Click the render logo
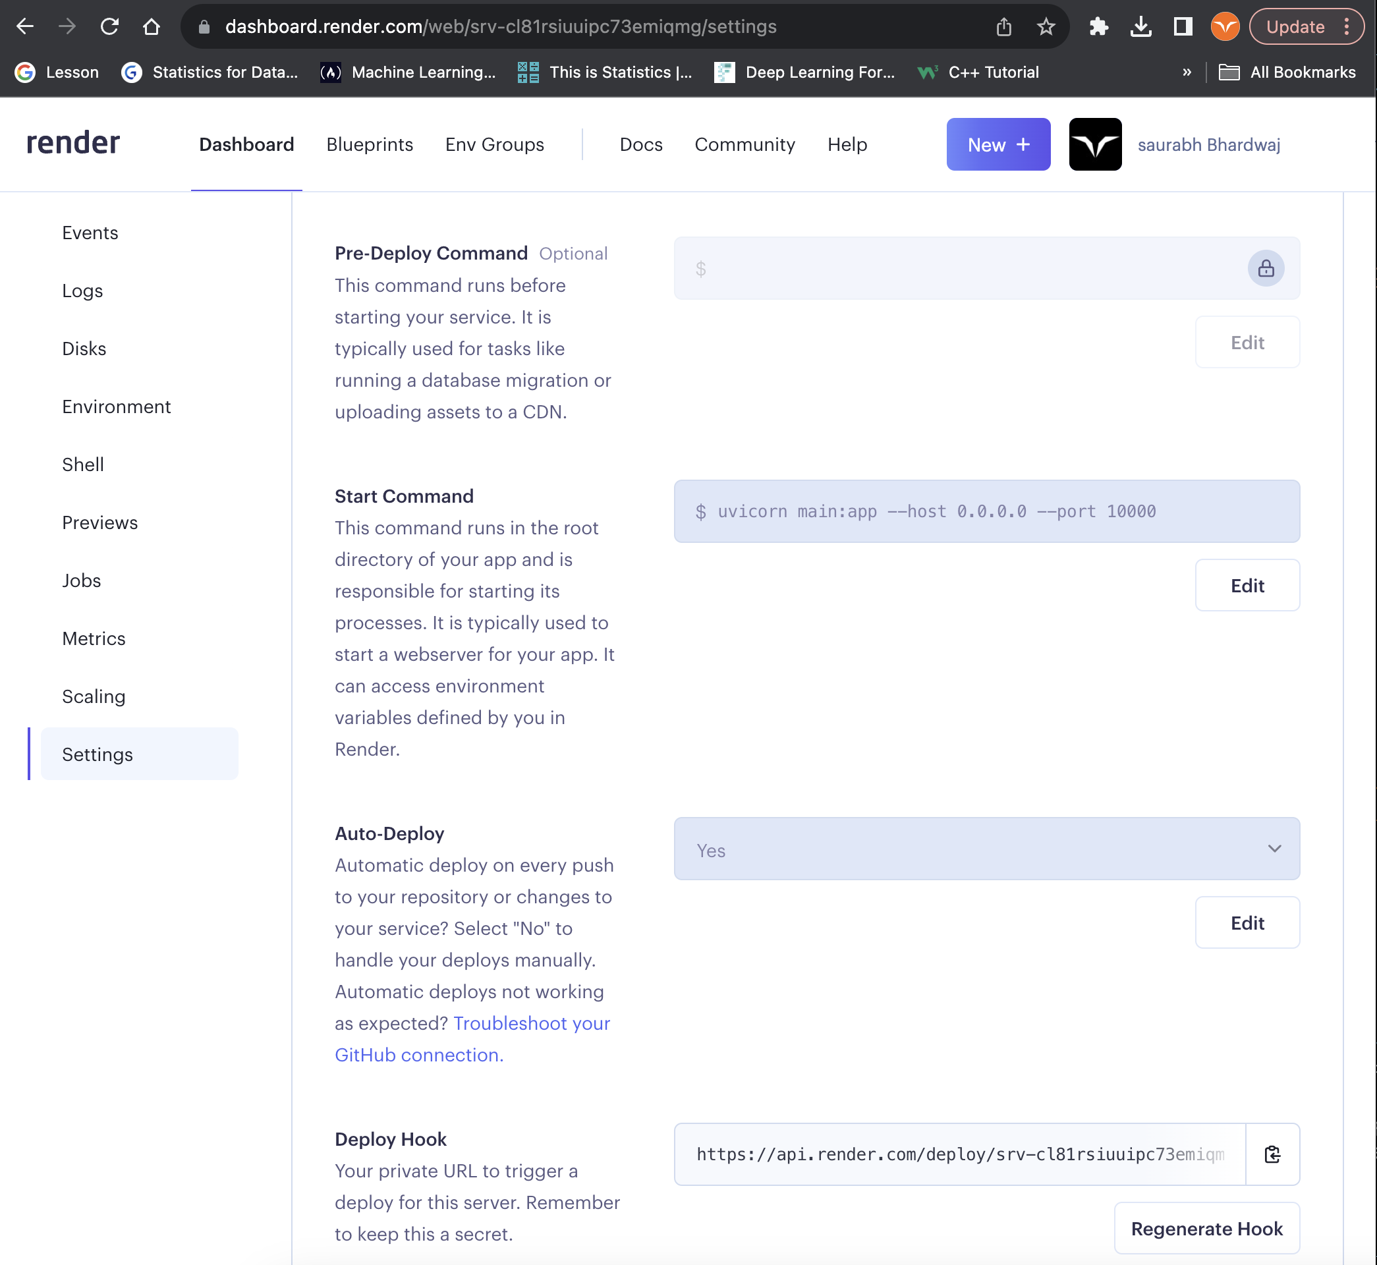The width and height of the screenshot is (1377, 1265). (x=73, y=143)
